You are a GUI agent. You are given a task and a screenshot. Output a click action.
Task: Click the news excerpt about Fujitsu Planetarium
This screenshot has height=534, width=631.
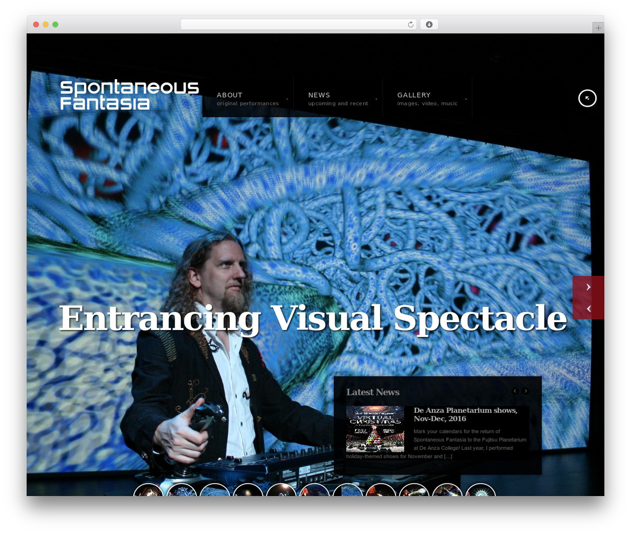pos(436,444)
